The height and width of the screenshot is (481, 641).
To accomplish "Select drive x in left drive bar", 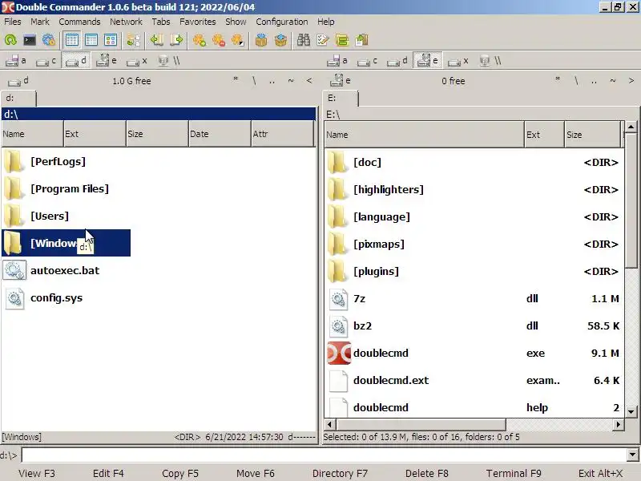I will click(x=136, y=61).
